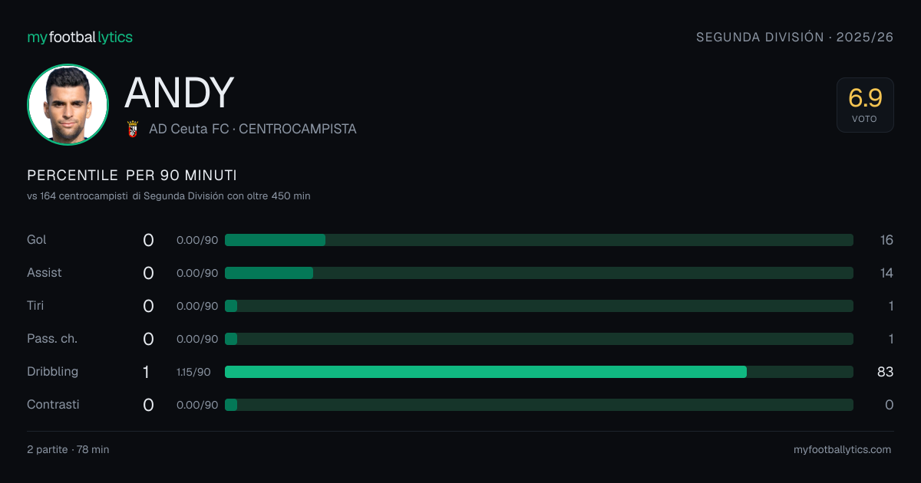Click the 6.9 Voto rating badge
The width and height of the screenshot is (921, 483).
(x=865, y=105)
